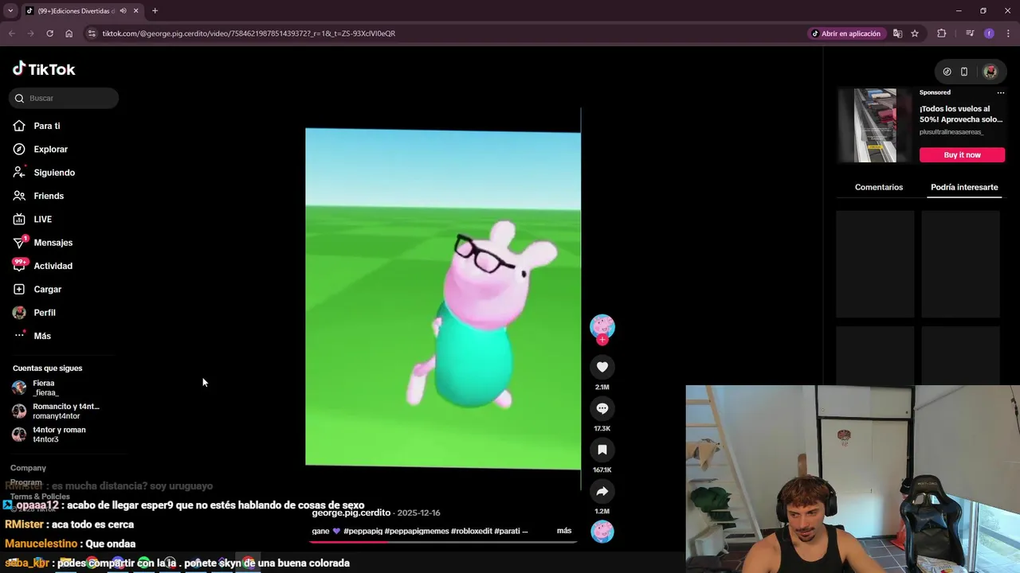1020x573 pixels.
Task: Open sponsored ad options three dots
Action: 1001,92
